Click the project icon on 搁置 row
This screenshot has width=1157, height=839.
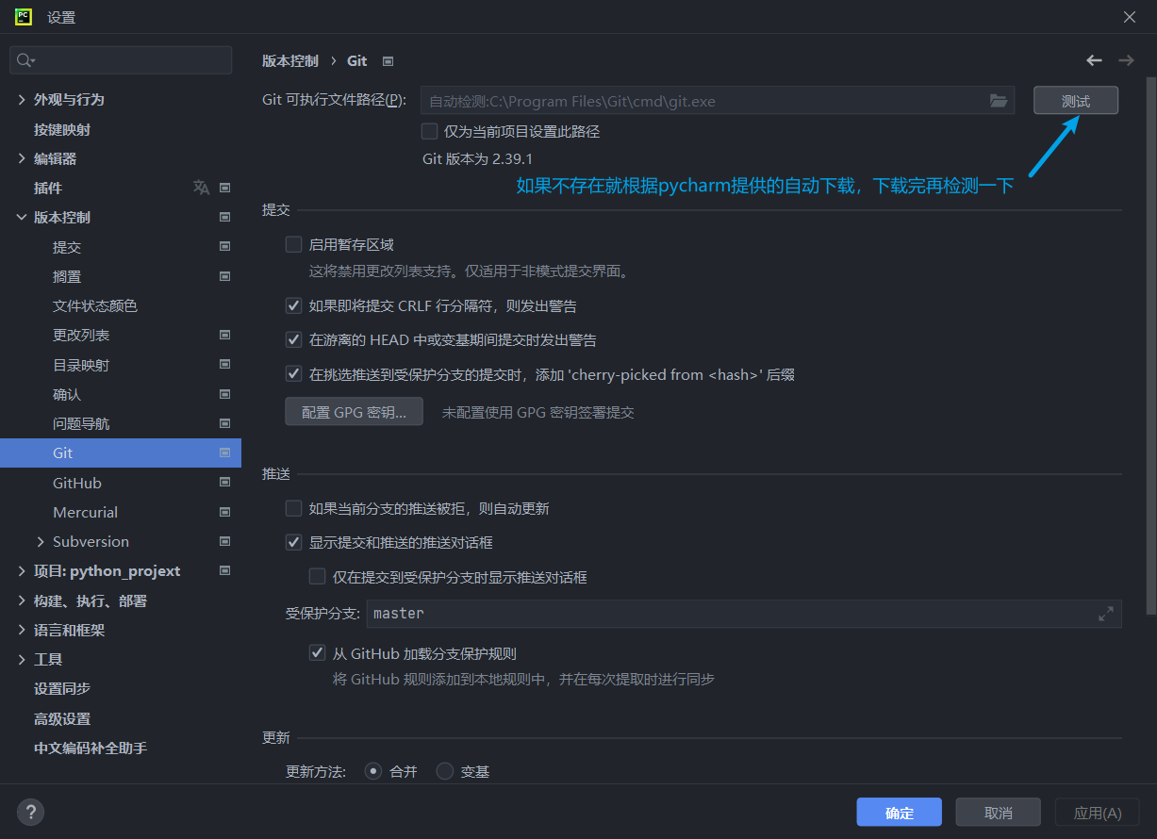click(x=224, y=276)
